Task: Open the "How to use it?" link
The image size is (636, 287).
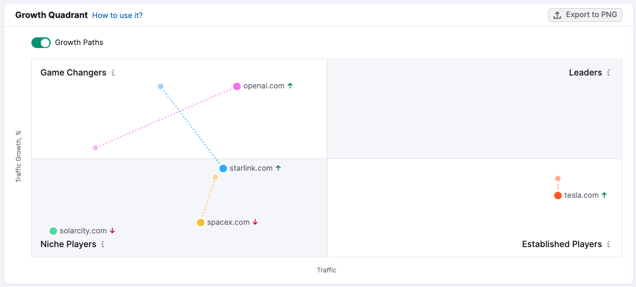Action: (117, 15)
